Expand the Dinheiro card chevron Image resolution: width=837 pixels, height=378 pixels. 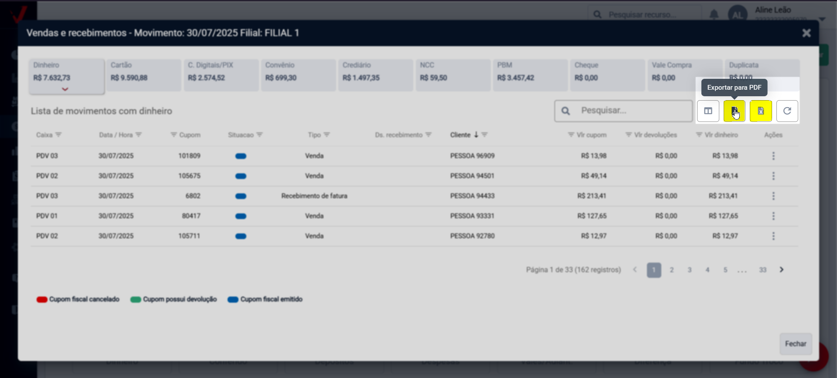coord(65,89)
